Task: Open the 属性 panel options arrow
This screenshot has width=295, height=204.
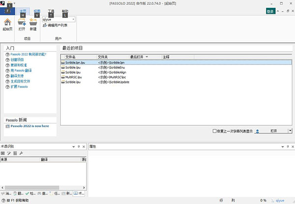Action: tap(283, 146)
